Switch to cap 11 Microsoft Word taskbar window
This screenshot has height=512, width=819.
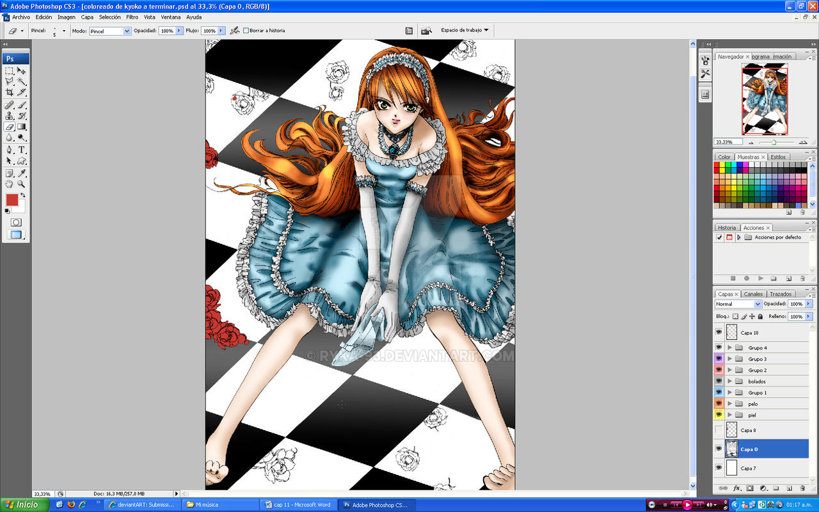pyautogui.click(x=298, y=504)
